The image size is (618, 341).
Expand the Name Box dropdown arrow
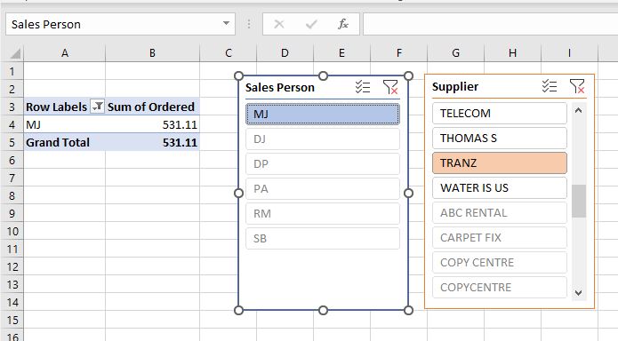coord(226,23)
